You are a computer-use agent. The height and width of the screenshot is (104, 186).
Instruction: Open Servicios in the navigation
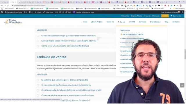tap(142, 22)
